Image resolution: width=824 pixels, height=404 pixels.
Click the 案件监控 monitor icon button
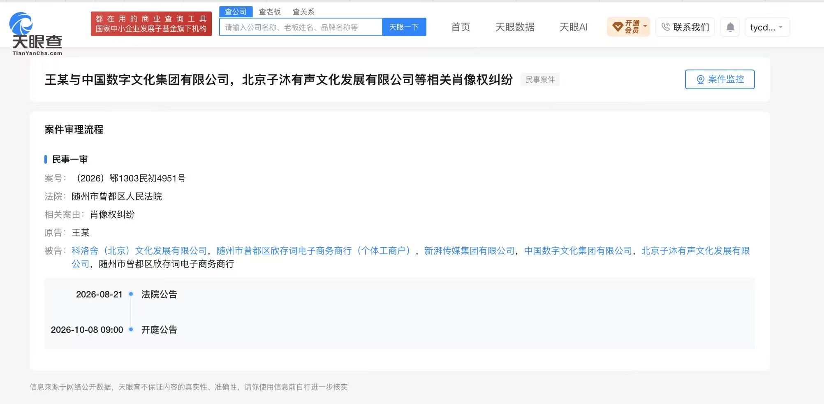(720, 79)
